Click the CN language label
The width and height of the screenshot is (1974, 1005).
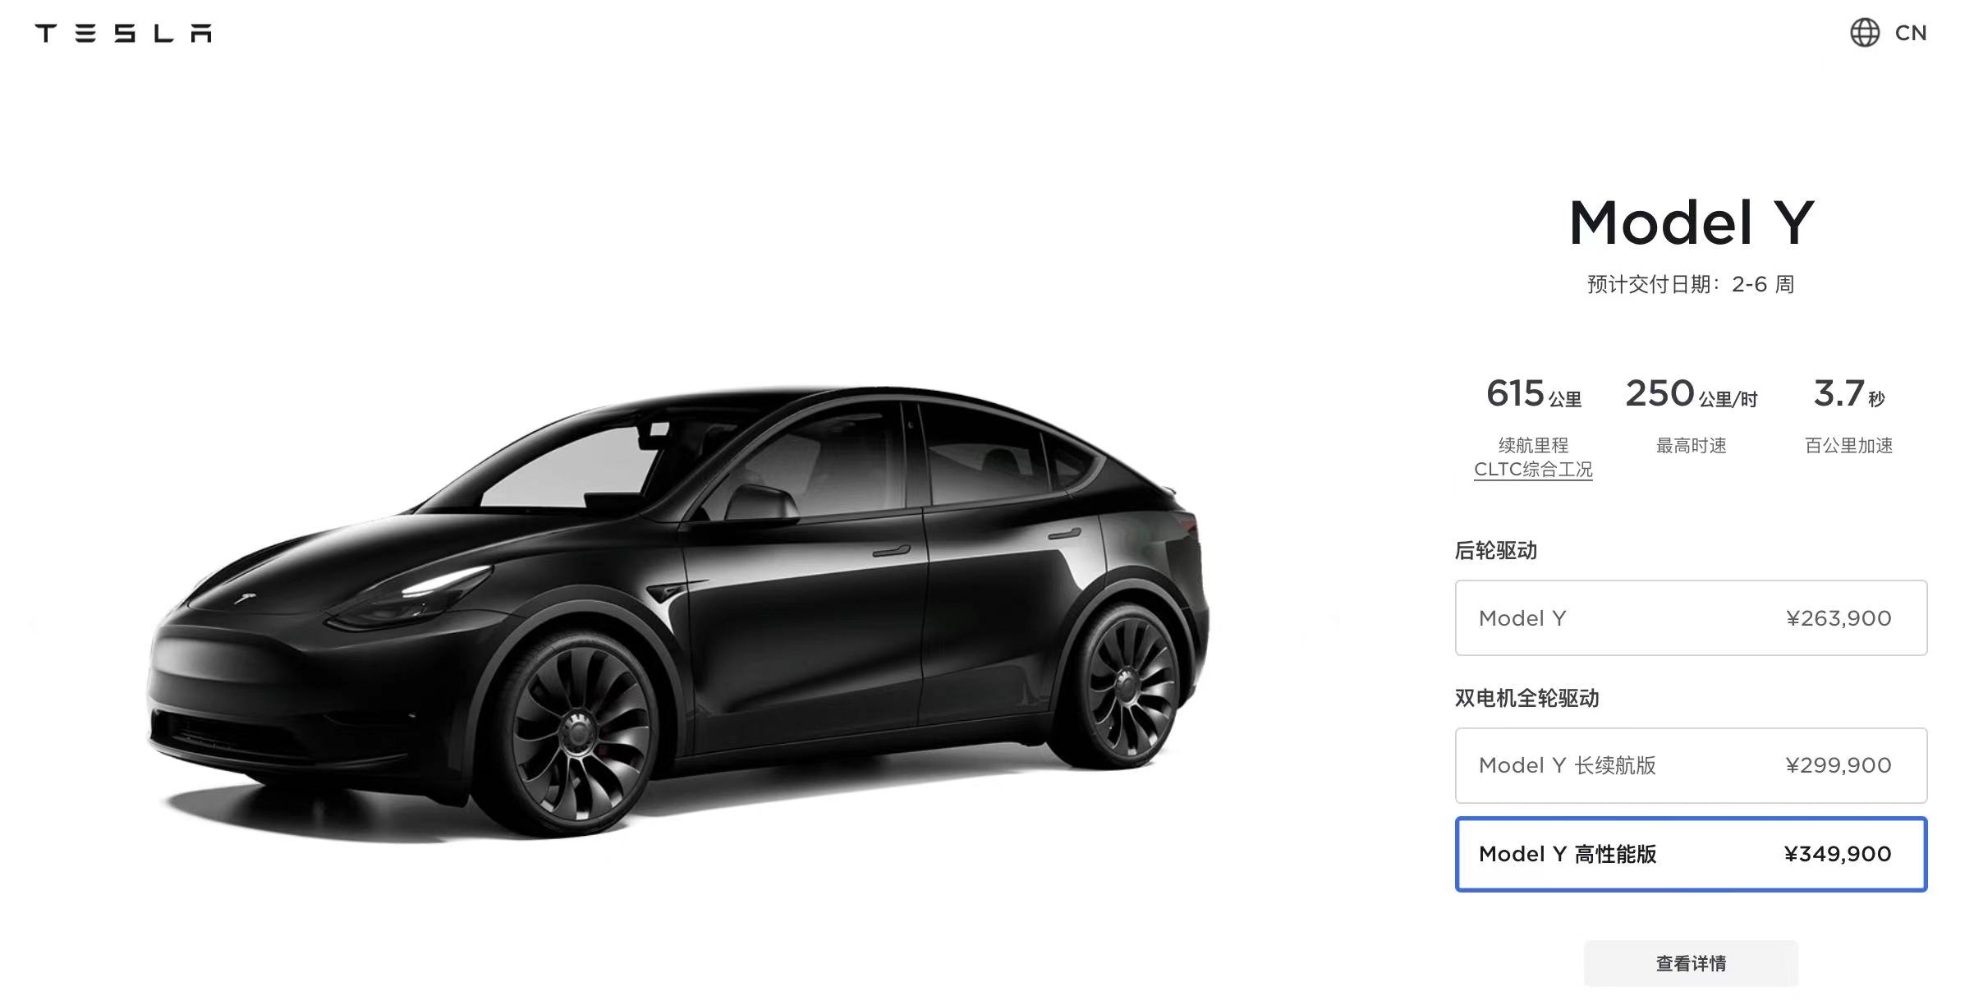pyautogui.click(x=1911, y=33)
